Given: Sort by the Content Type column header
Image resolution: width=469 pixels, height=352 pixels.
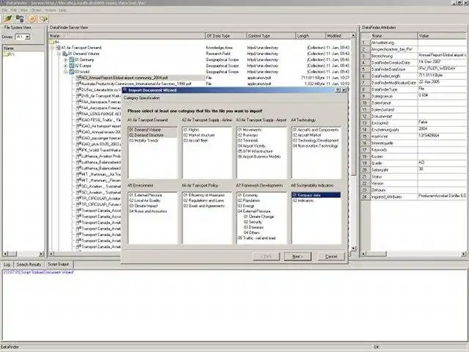Looking at the screenshot, I should point(270,36).
